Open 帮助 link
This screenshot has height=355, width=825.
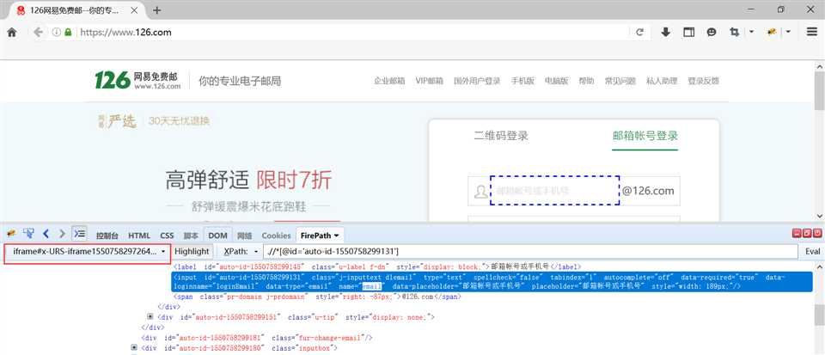pos(586,81)
